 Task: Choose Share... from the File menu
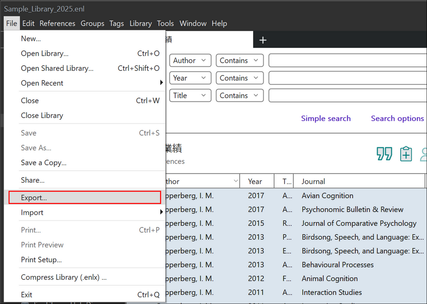pyautogui.click(x=85, y=180)
